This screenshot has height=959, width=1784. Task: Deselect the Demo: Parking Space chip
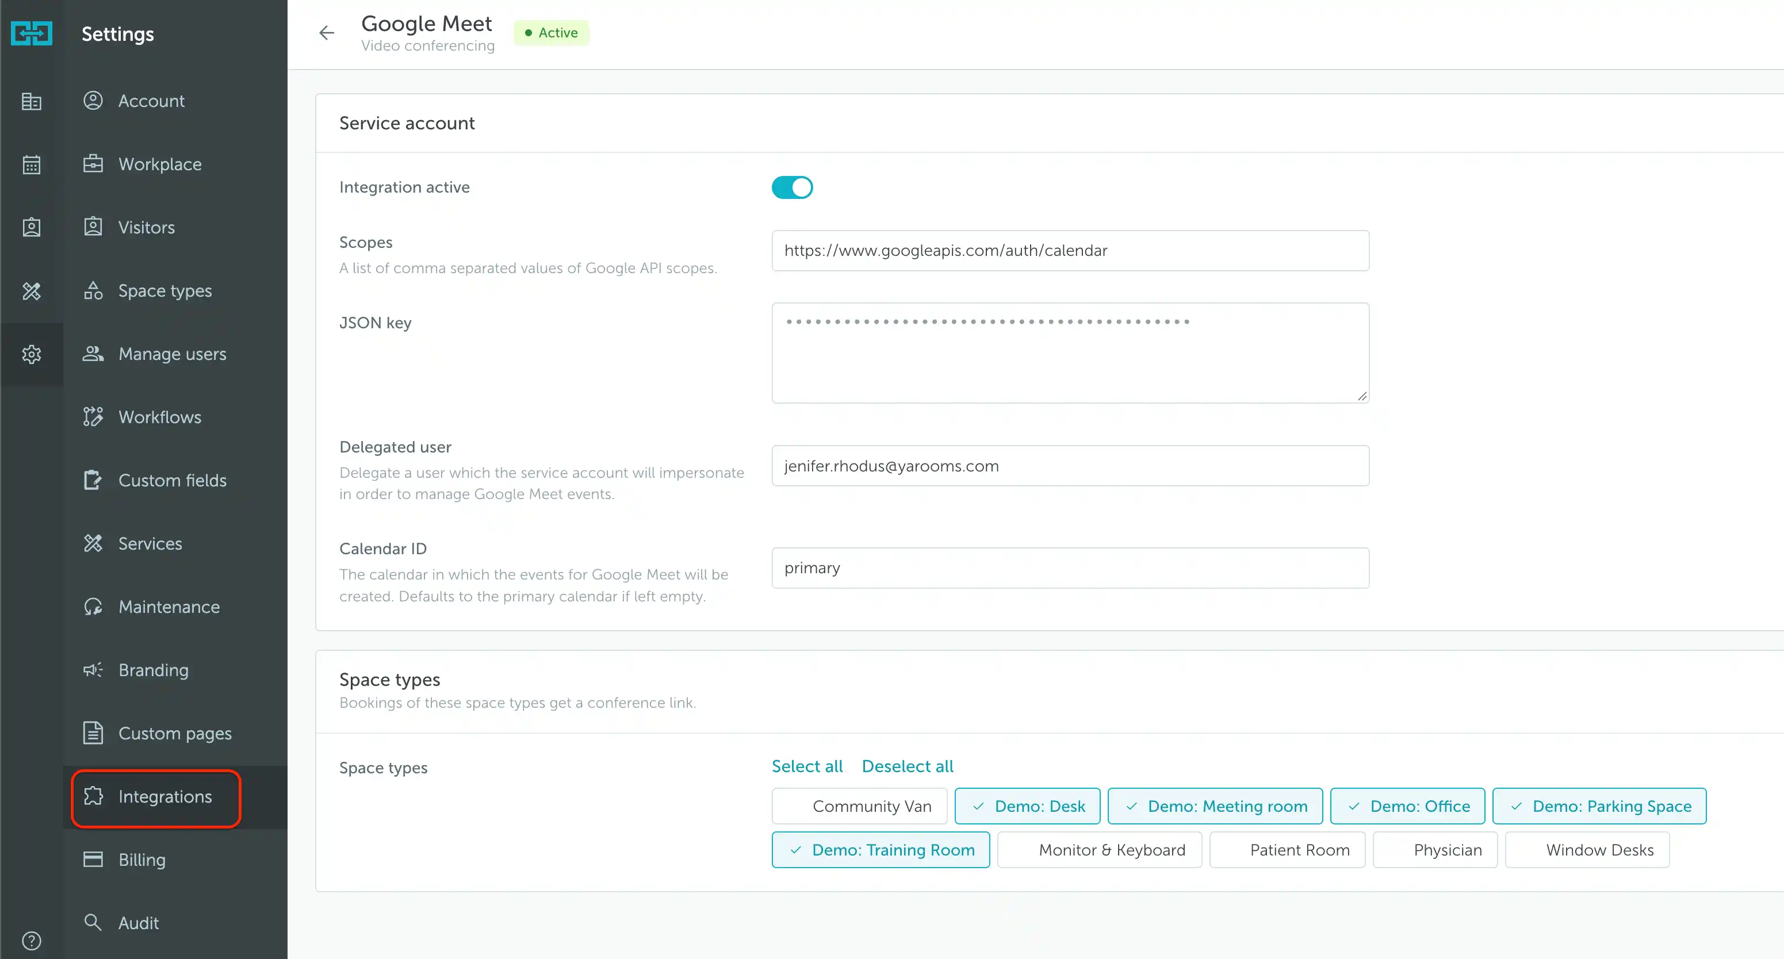1599,806
